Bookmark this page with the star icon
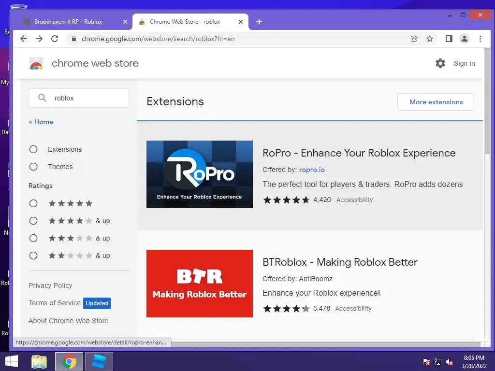495x371 pixels. click(430, 39)
